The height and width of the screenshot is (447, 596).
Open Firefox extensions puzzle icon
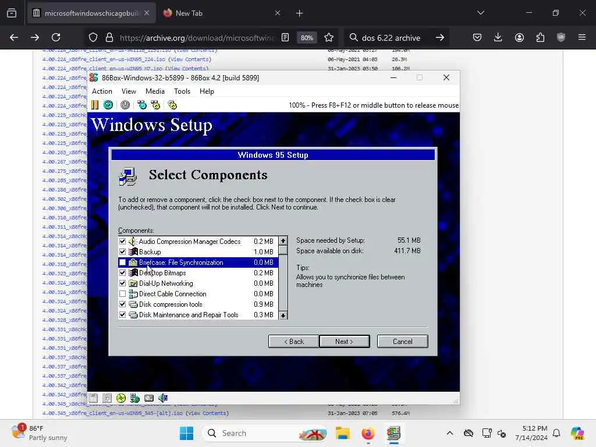pos(540,38)
